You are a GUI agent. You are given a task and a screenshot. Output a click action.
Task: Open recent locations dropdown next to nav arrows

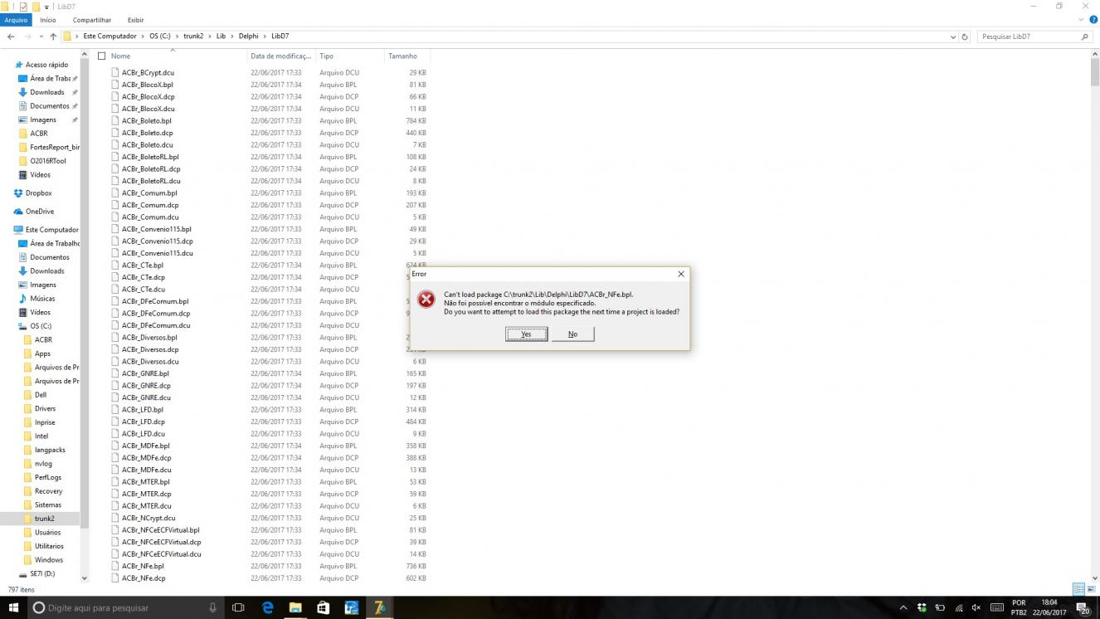[x=41, y=37]
